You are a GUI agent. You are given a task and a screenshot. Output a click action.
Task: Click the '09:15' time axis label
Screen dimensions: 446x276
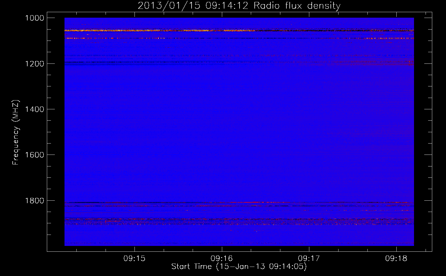pyautogui.click(x=134, y=258)
